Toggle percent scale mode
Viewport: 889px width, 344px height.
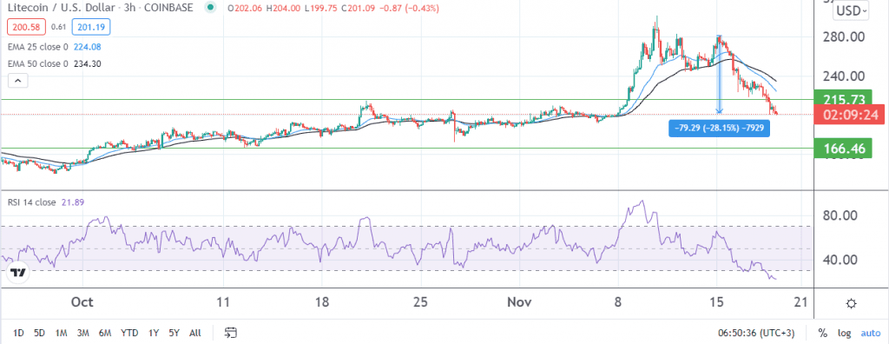pyautogui.click(x=823, y=333)
